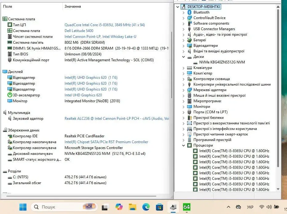The height and width of the screenshot is (214, 287).
Task: Open File Explorer from the taskbar
Action: [132, 207]
